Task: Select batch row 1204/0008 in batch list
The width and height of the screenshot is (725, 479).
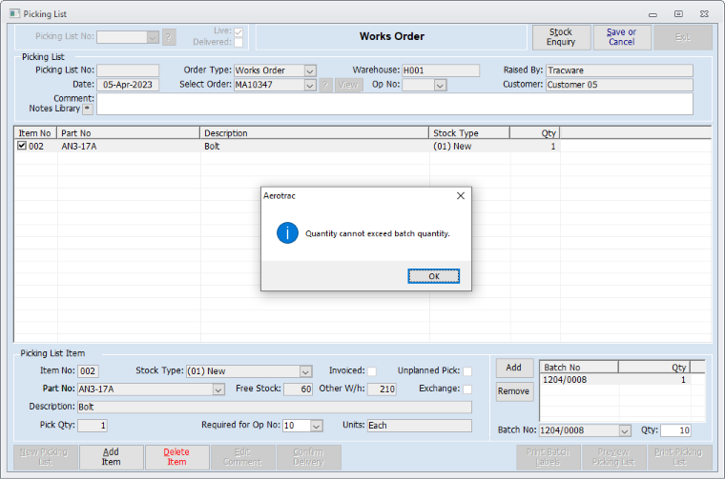Action: point(615,380)
